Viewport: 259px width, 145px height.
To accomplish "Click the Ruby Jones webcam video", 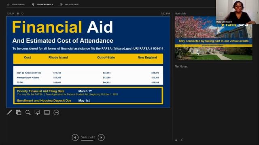I will pyautogui.click(x=237, y=12).
